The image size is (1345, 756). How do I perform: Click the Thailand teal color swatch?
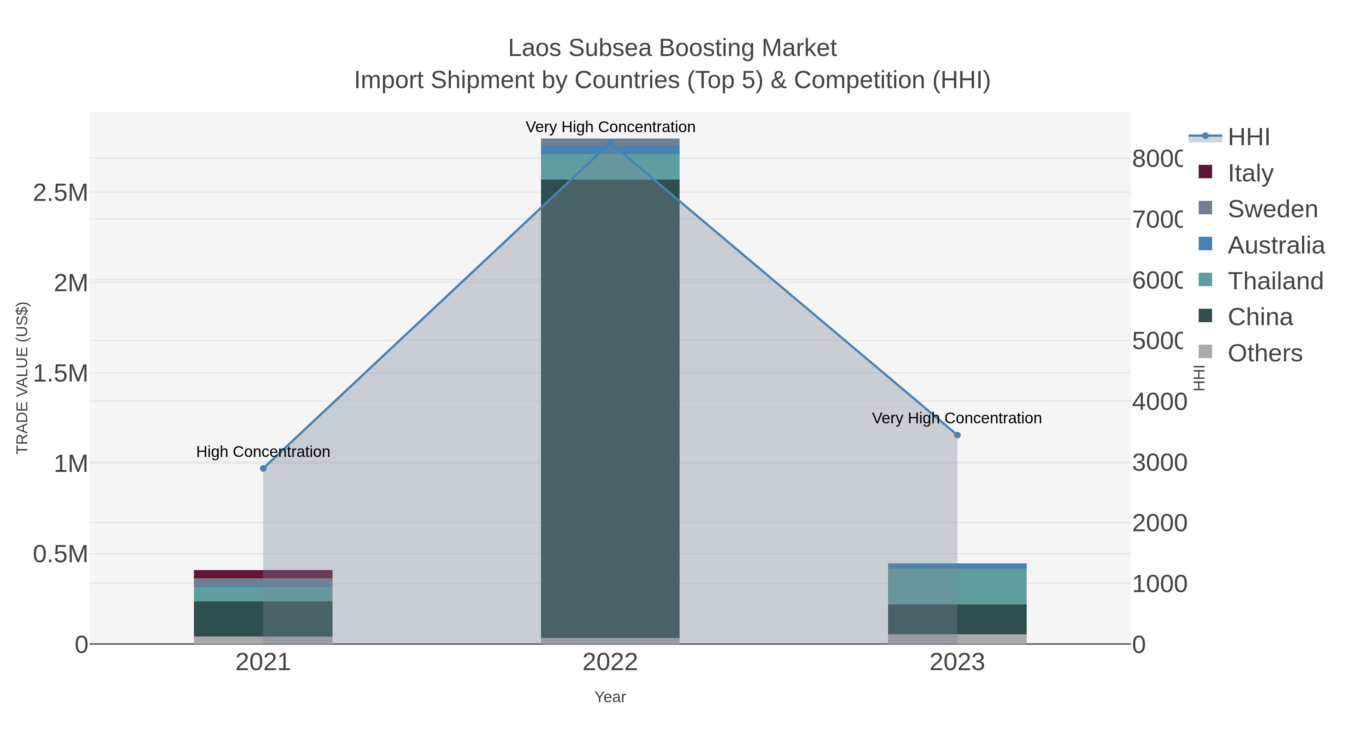(x=1205, y=280)
